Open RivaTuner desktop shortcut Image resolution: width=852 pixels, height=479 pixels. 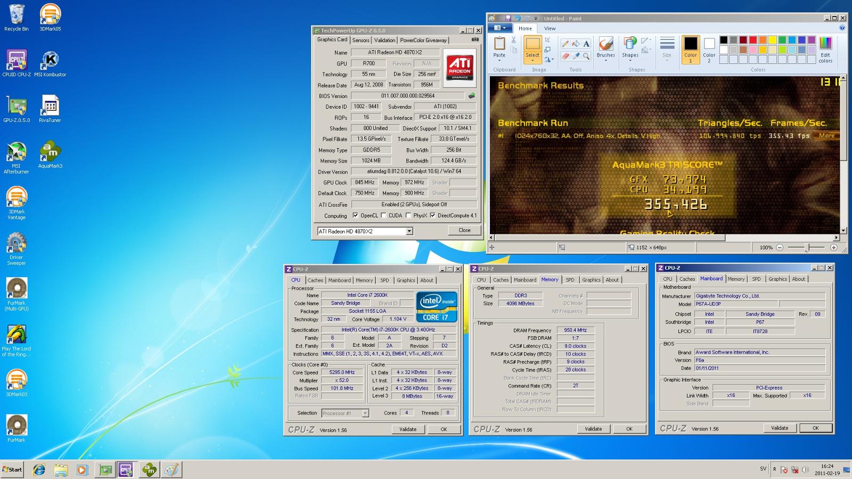50,109
